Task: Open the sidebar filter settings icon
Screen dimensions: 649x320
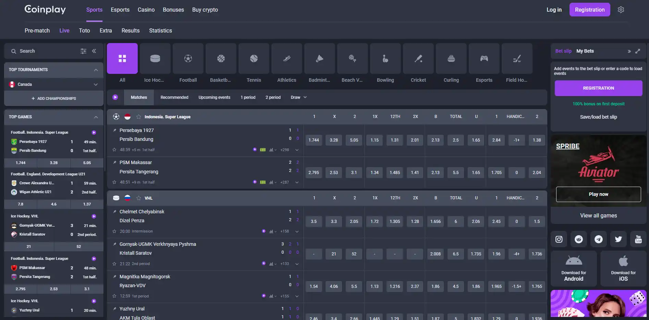Action: pyautogui.click(x=83, y=51)
